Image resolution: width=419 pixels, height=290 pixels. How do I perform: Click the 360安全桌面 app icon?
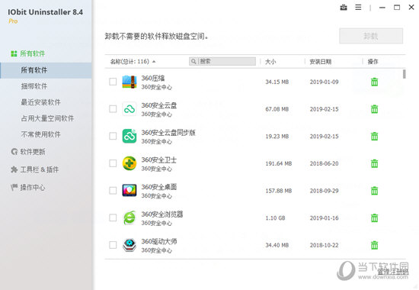point(130,190)
